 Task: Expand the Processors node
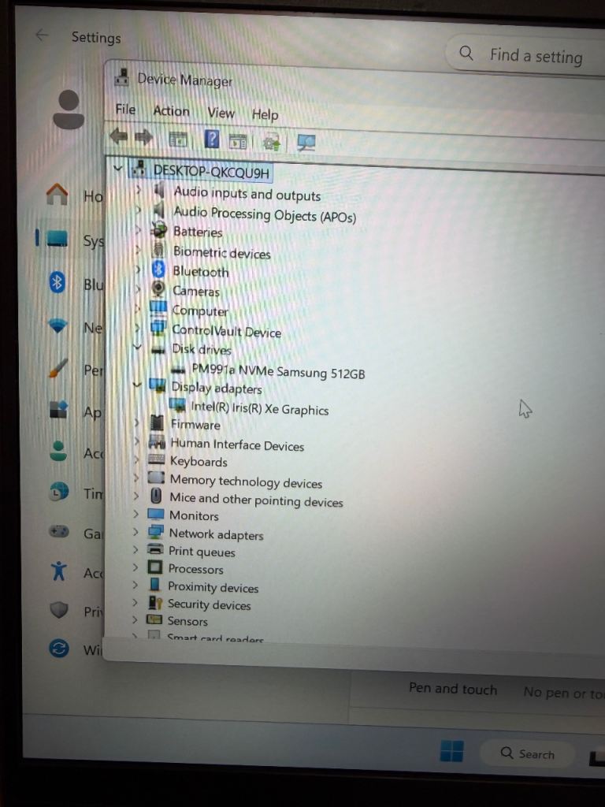[x=135, y=567]
